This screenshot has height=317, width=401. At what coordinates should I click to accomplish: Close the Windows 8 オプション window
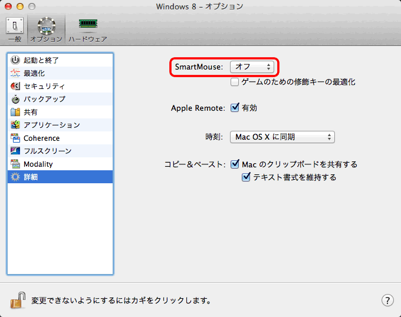click(8, 6)
